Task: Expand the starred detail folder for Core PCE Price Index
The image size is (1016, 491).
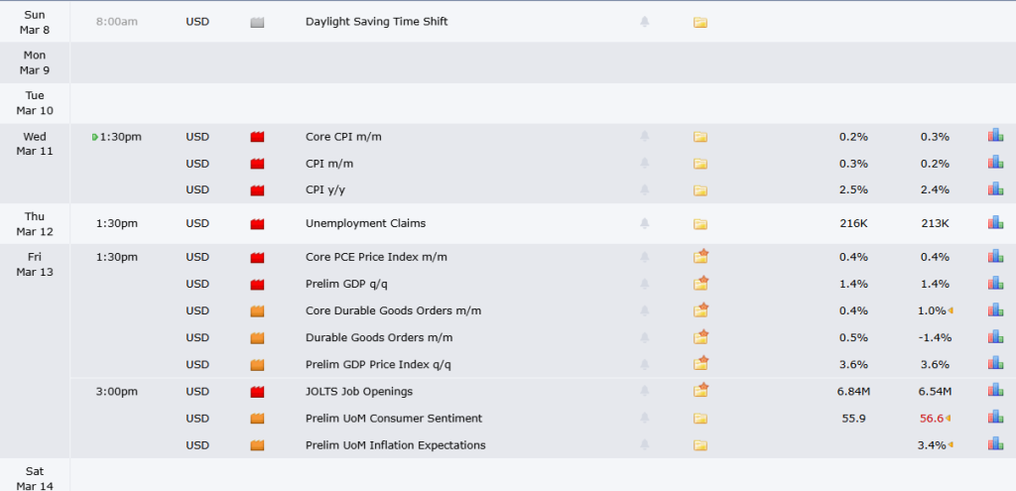Action: click(x=700, y=257)
